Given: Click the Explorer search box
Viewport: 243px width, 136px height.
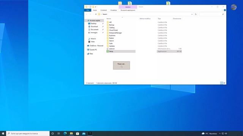Looking at the screenshot, I should 212,14.
